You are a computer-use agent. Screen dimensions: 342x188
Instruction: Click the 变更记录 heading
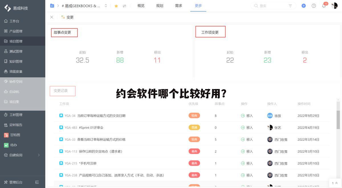pyautogui.click(x=61, y=91)
